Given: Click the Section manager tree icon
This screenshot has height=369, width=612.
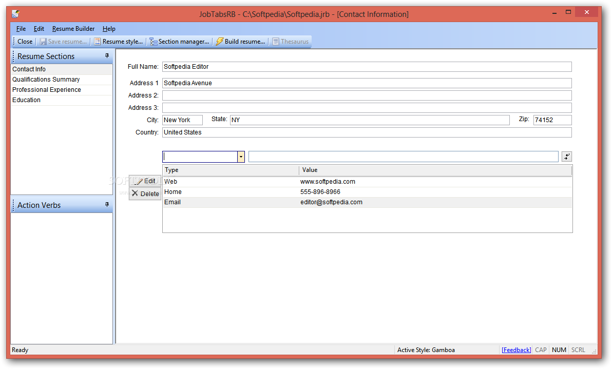Looking at the screenshot, I should [x=154, y=42].
